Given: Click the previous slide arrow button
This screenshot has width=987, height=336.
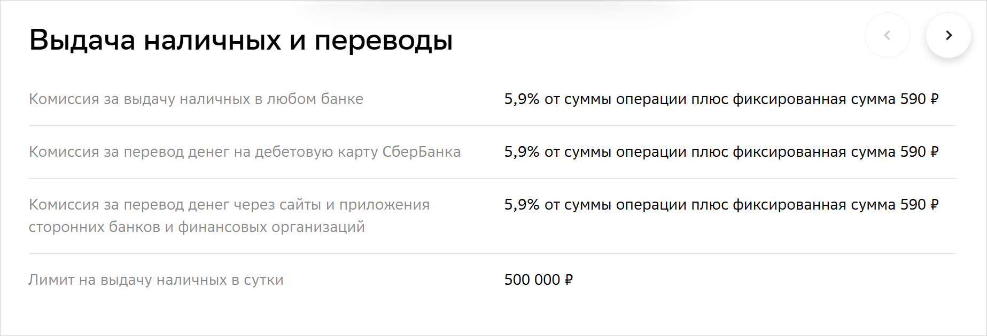Looking at the screenshot, I should point(887,35).
